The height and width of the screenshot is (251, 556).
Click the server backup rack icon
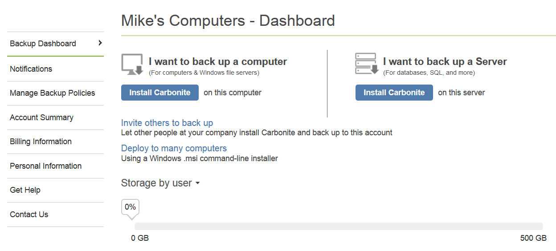pyautogui.click(x=367, y=64)
